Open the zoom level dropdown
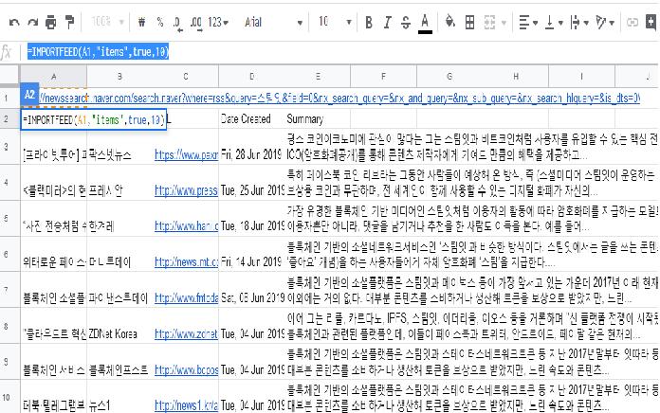The height and width of the screenshot is (413, 660). coord(107,22)
